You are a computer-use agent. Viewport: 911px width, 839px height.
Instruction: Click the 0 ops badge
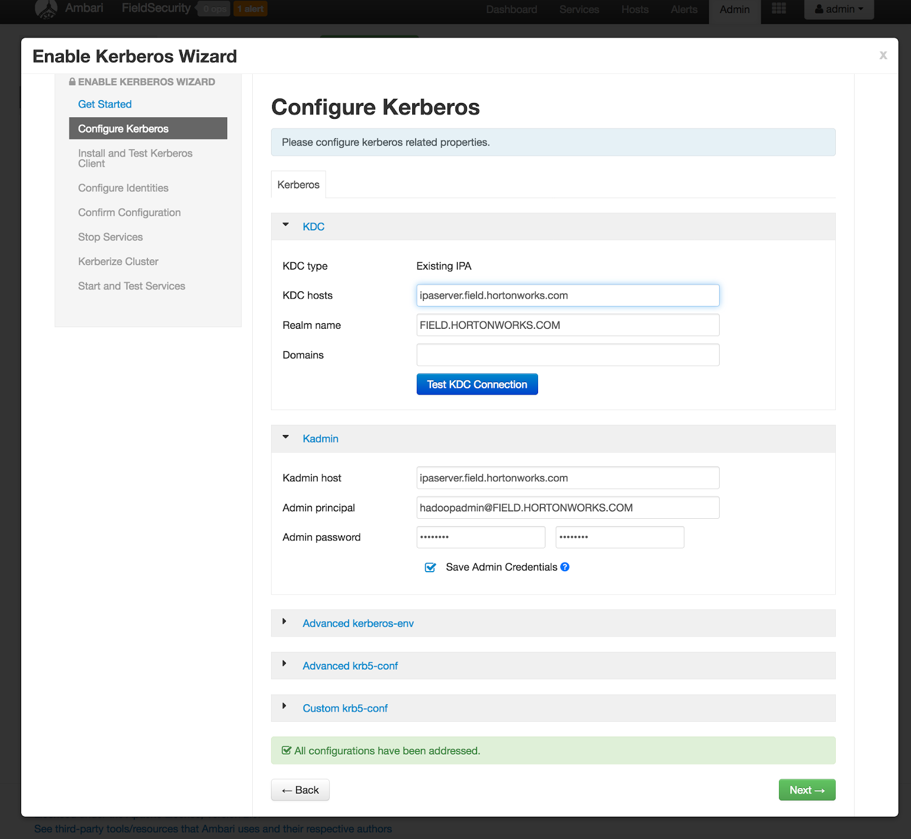pos(215,9)
